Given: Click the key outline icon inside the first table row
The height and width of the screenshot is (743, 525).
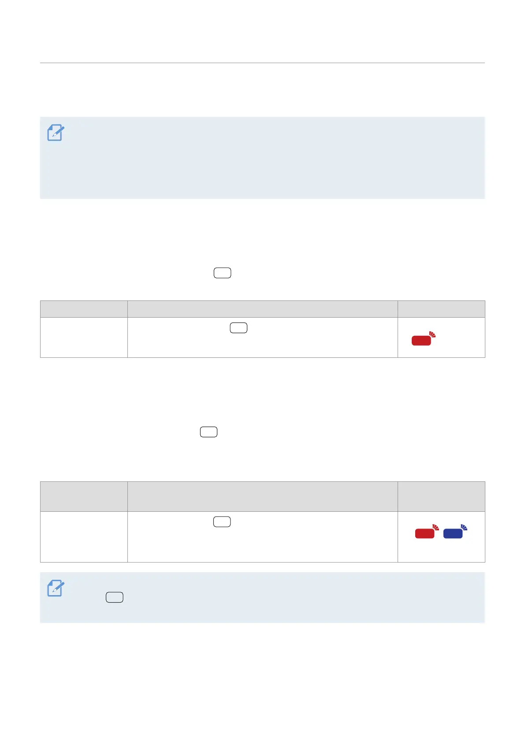Looking at the screenshot, I should click(x=238, y=328).
